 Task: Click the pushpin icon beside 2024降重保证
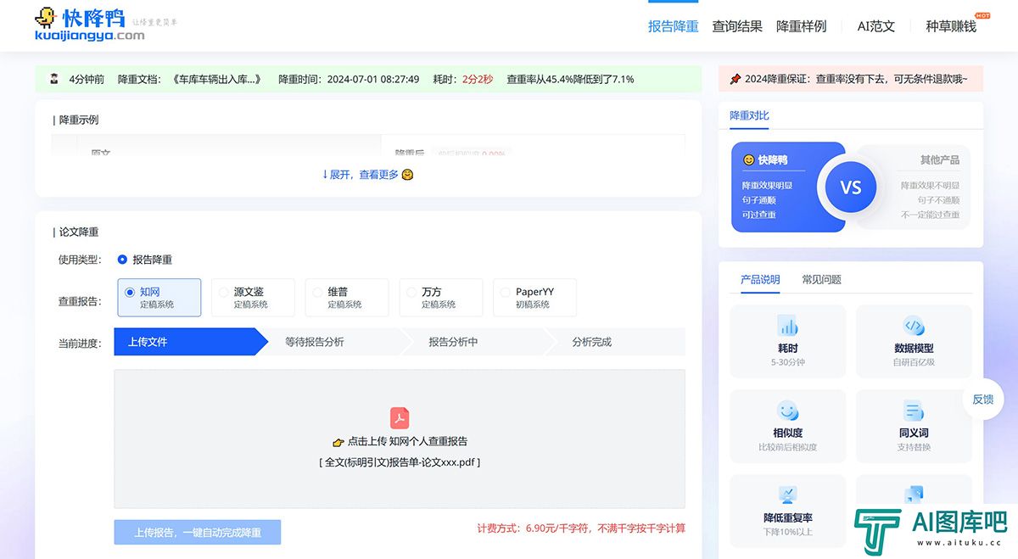tap(736, 79)
